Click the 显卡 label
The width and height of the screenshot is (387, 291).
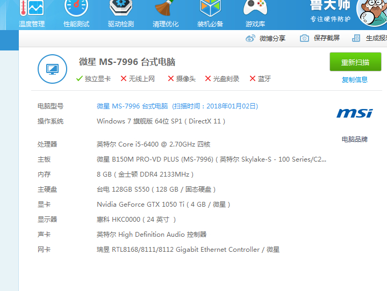44,205
